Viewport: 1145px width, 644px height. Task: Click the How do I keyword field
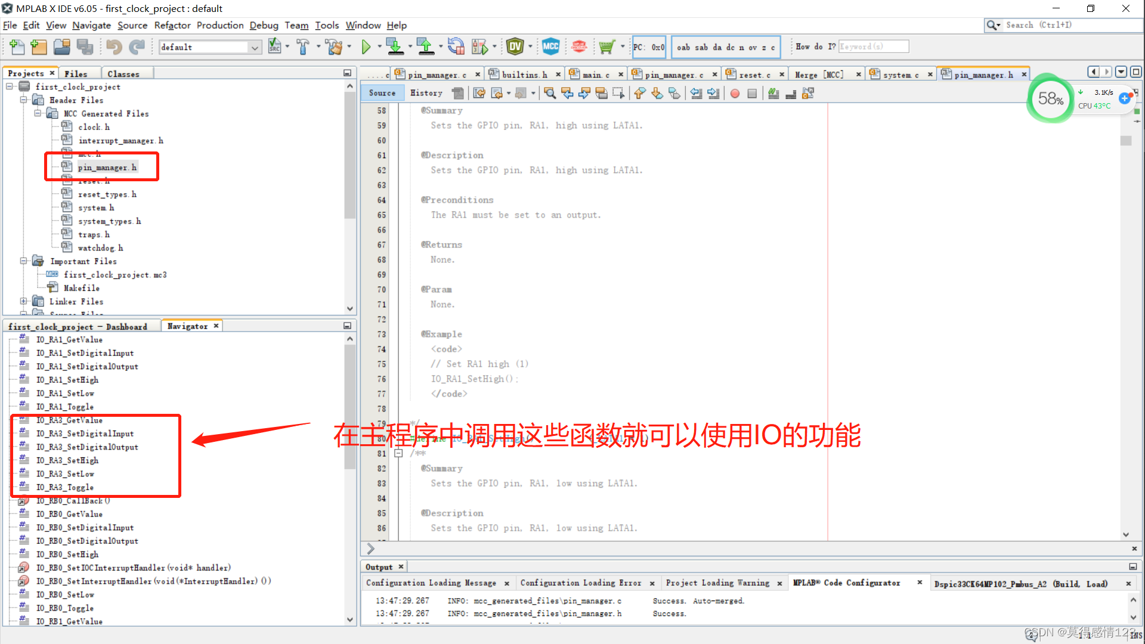[874, 47]
